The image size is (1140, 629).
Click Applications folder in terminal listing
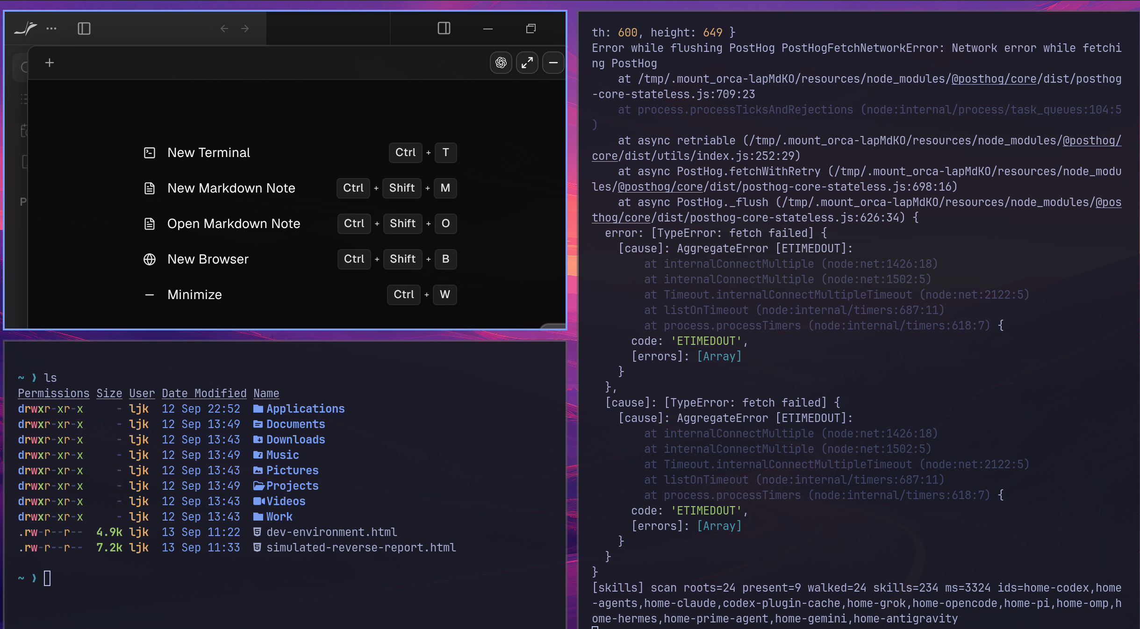click(x=305, y=408)
